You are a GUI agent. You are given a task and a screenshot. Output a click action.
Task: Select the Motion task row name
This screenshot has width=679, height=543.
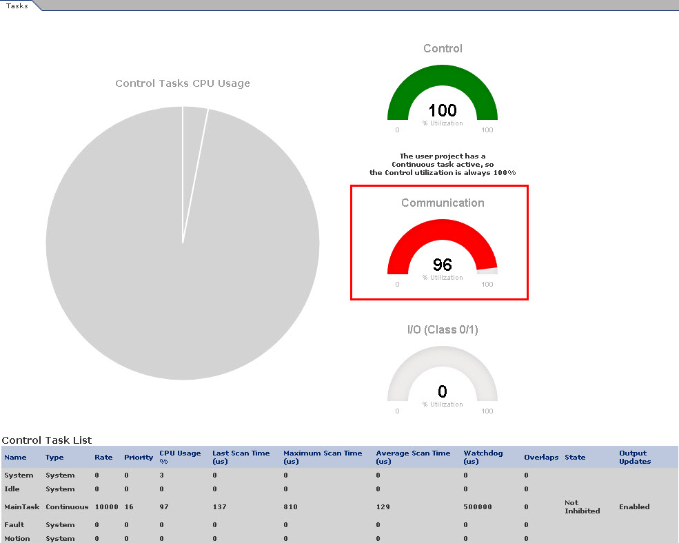[17, 538]
